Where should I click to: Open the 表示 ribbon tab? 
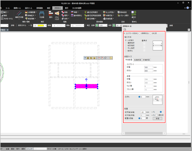coord(67,8)
